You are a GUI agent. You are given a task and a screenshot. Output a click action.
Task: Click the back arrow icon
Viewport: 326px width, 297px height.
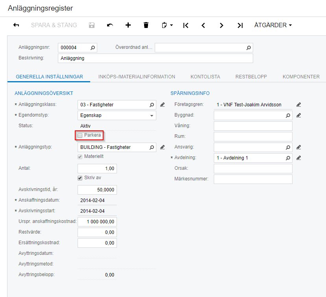point(16,25)
